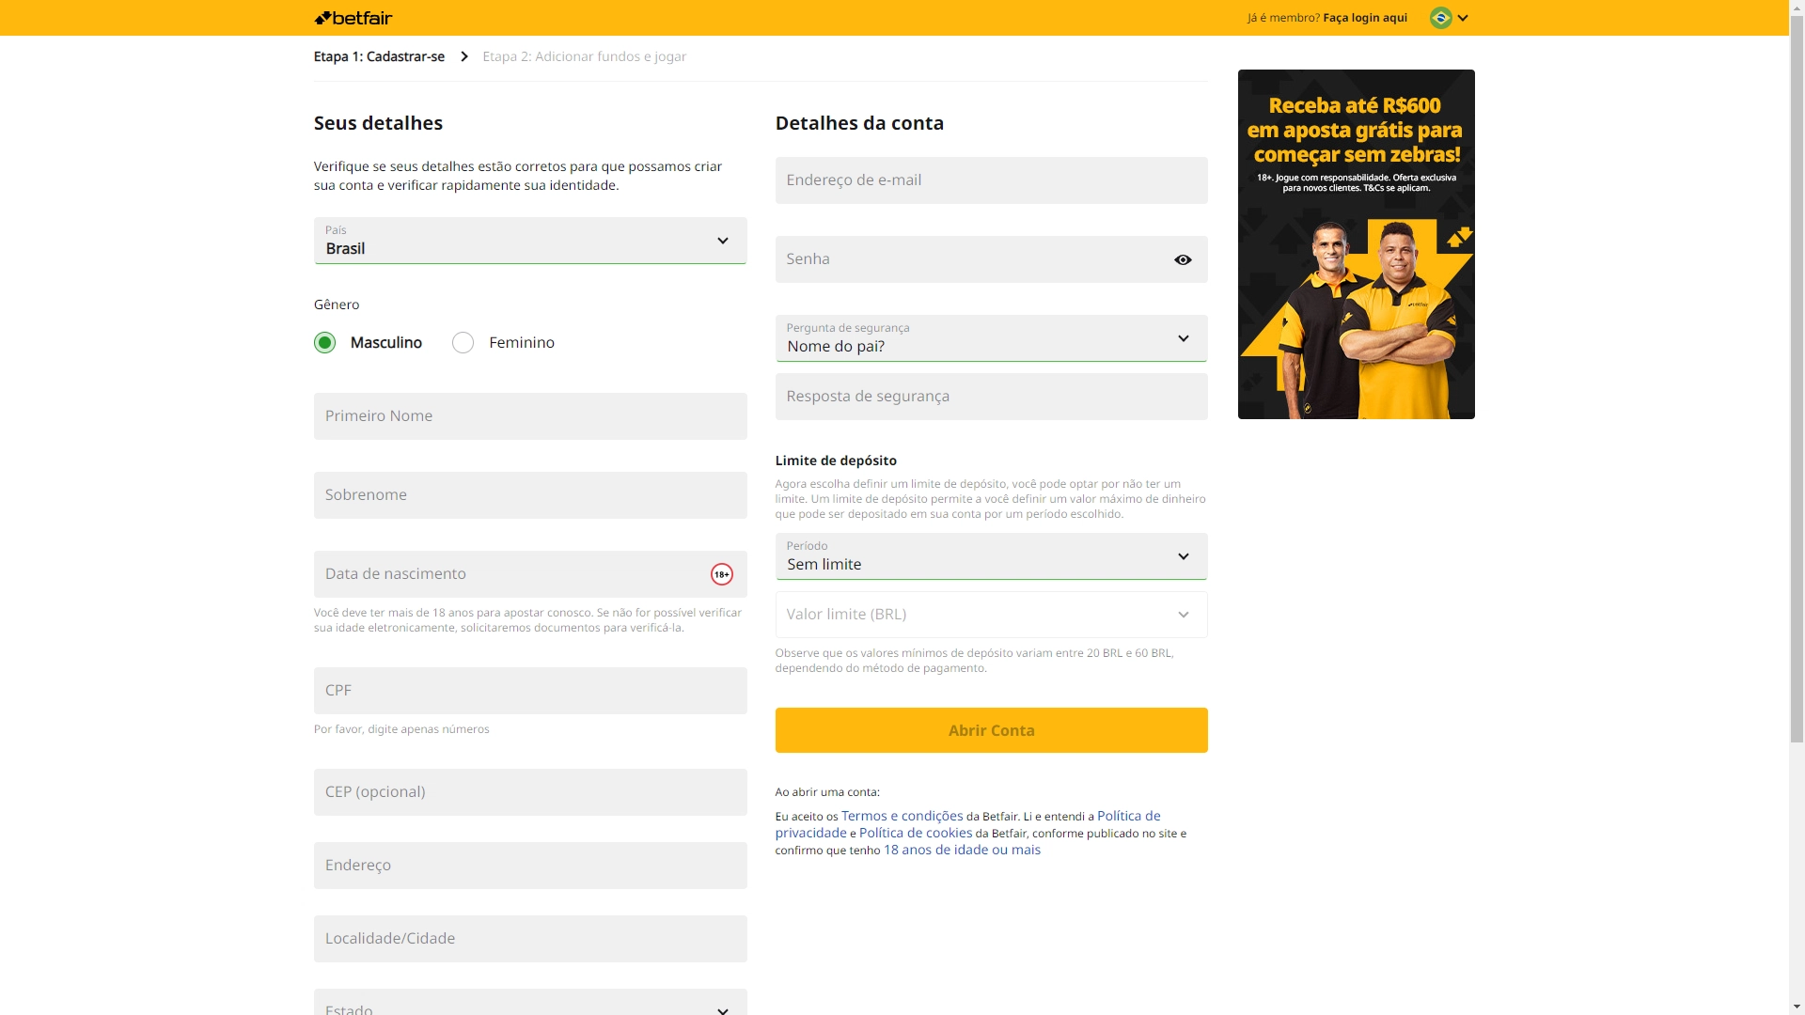Screen dimensions: 1805x1015
Task: Focus the Endereço de e-mail field
Action: pyautogui.click(x=991, y=180)
